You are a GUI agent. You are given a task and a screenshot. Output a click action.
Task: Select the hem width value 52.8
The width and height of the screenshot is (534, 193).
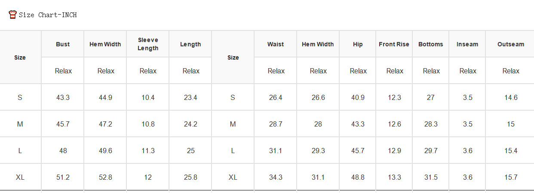click(x=105, y=178)
